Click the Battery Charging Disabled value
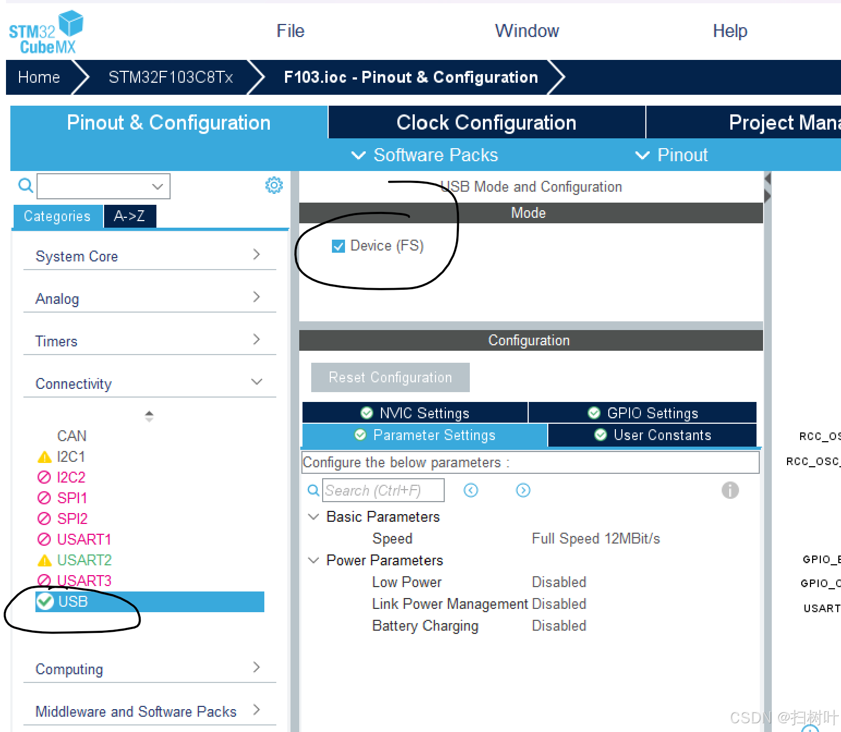Screen dimensions: 841x732 pos(559,626)
